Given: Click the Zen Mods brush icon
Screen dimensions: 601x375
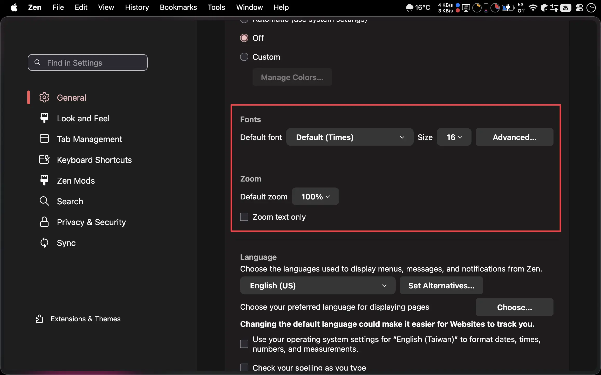Looking at the screenshot, I should 44,180.
